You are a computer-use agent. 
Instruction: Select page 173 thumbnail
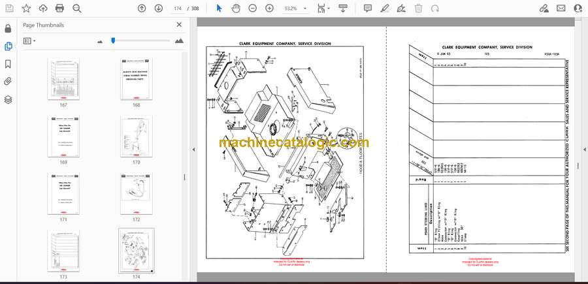(63, 251)
